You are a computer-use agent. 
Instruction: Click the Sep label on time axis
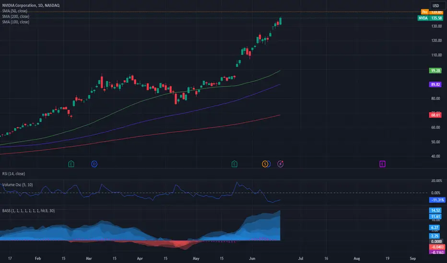[413, 259]
